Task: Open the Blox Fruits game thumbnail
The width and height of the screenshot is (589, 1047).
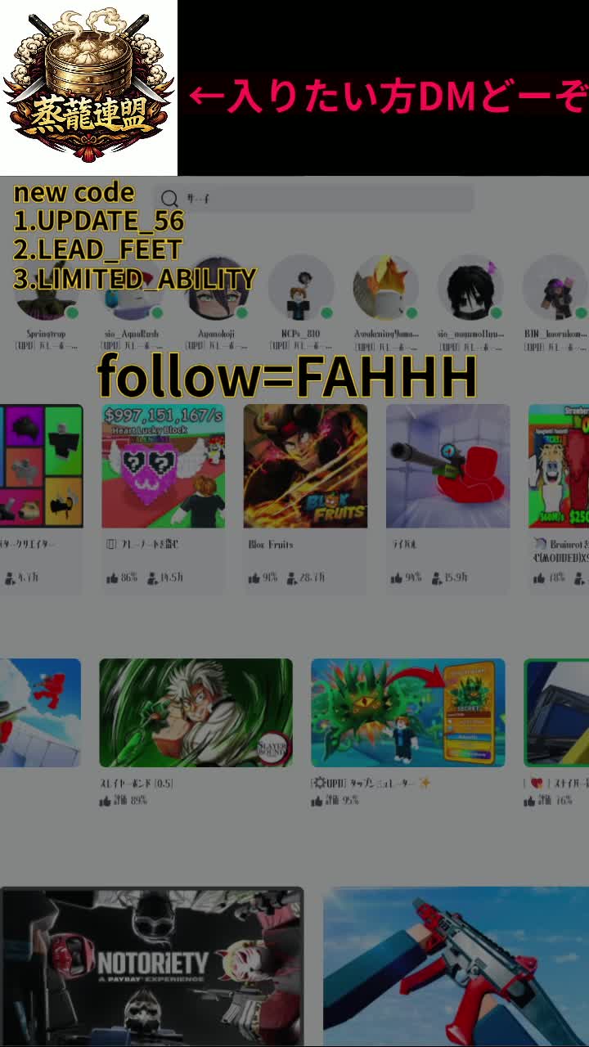Action: point(305,466)
